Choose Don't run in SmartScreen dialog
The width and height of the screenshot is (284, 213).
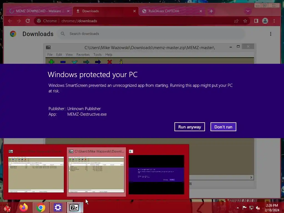(x=223, y=127)
